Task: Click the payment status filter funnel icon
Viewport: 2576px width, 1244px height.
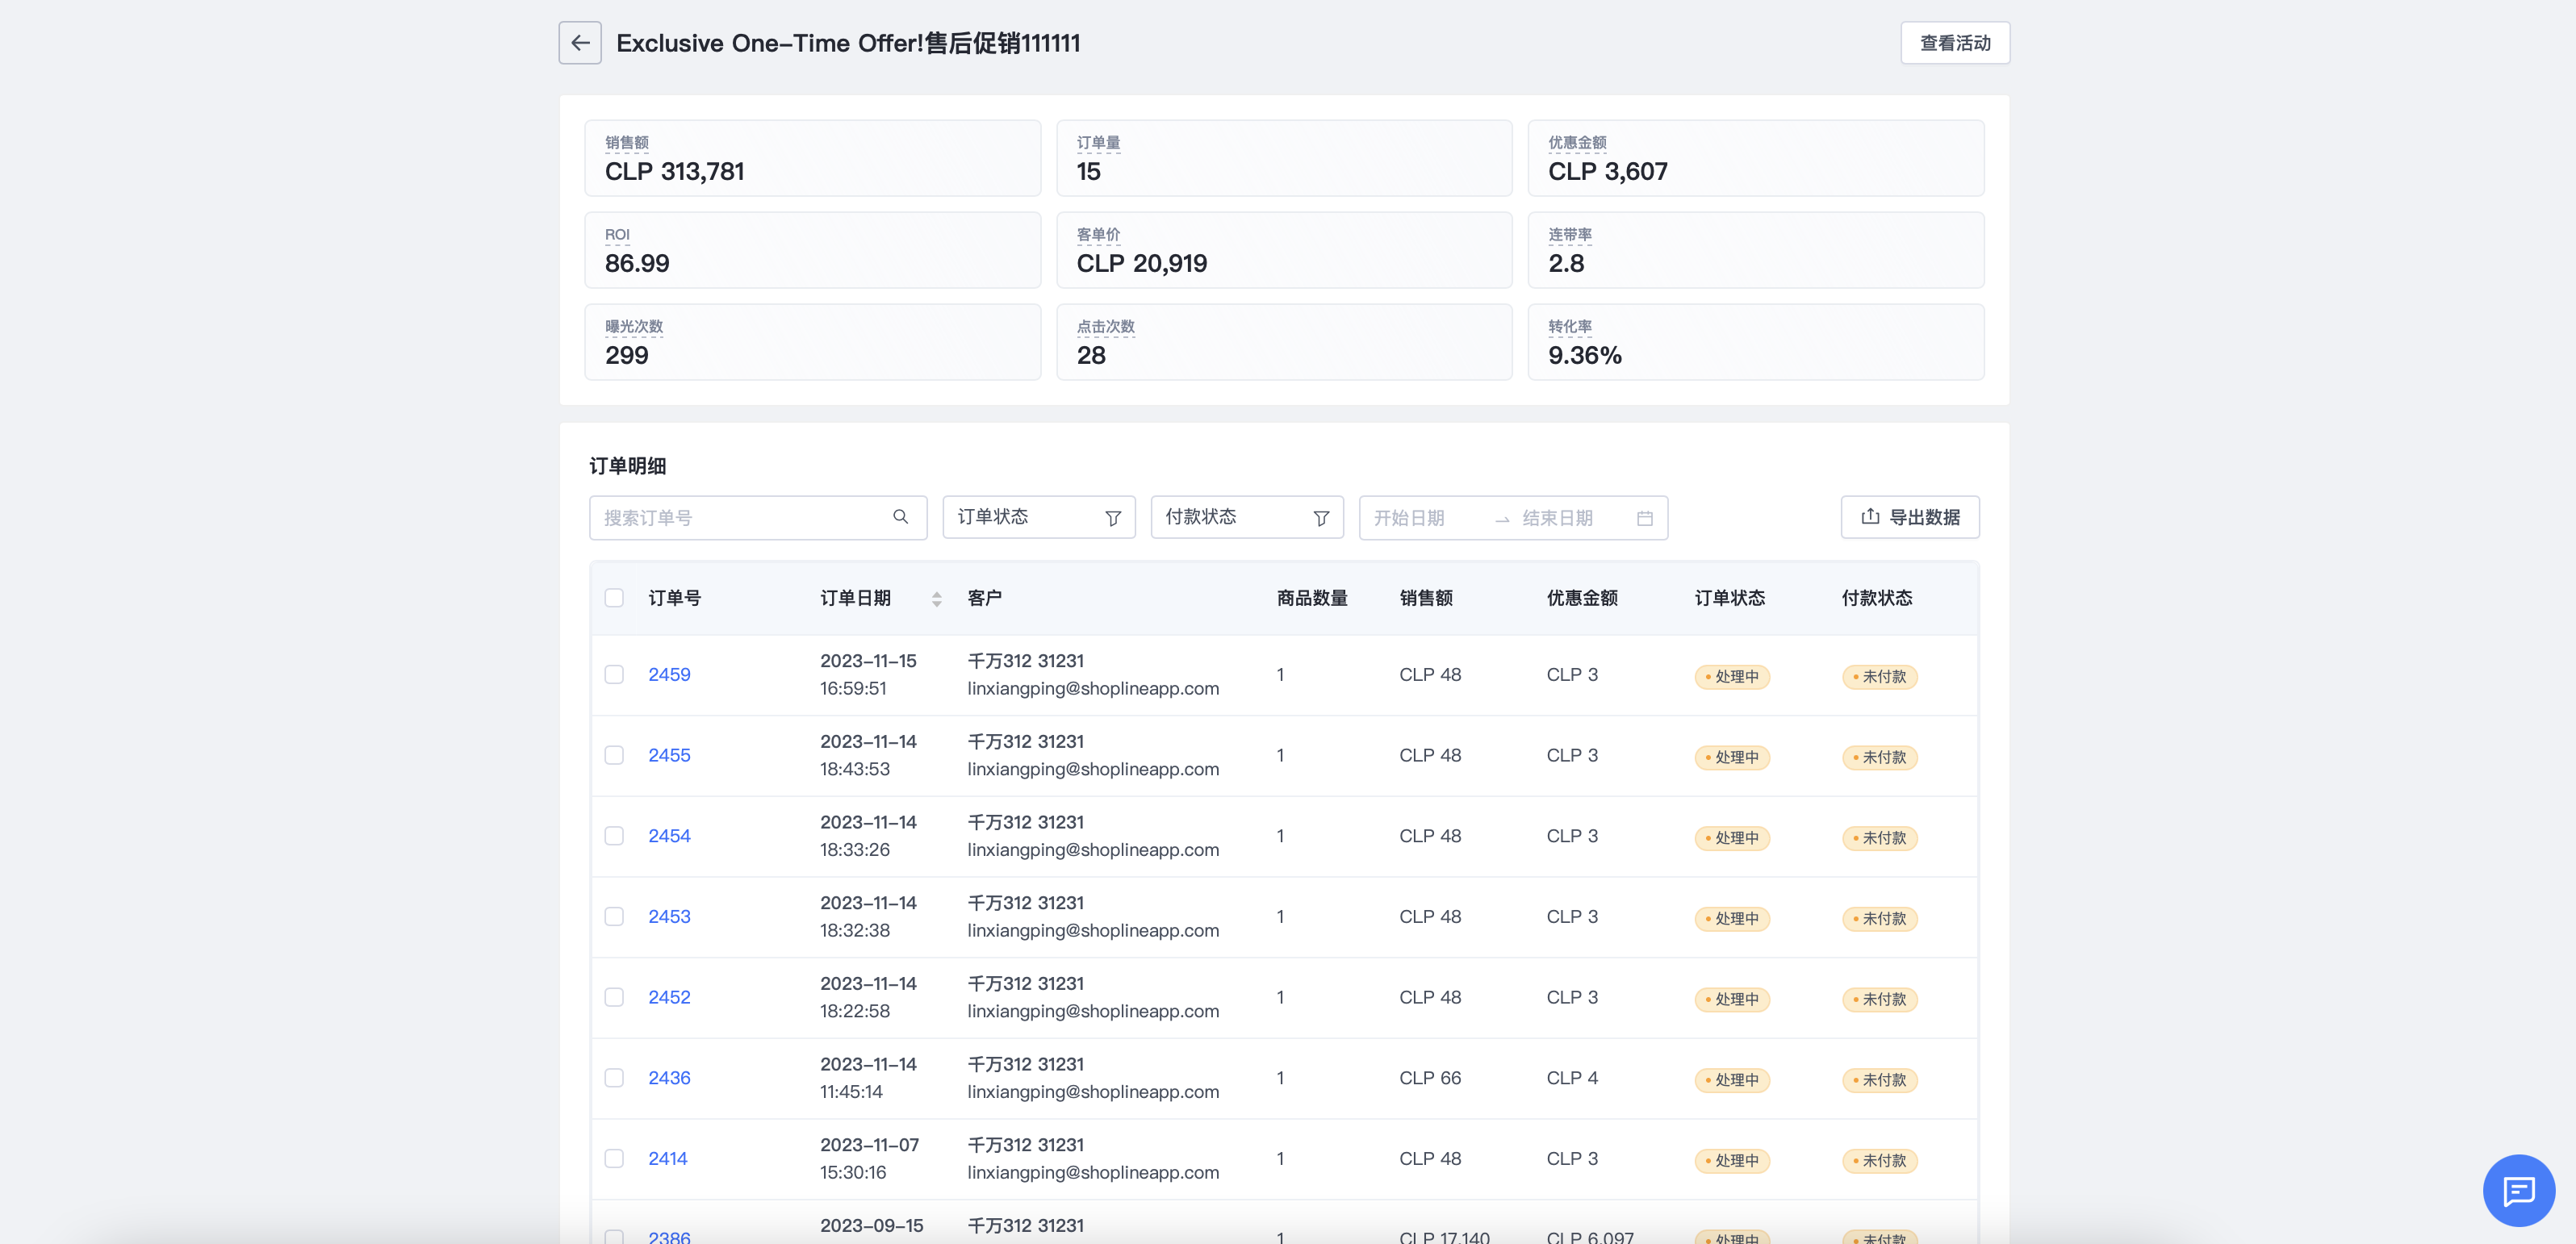Action: coord(1321,518)
